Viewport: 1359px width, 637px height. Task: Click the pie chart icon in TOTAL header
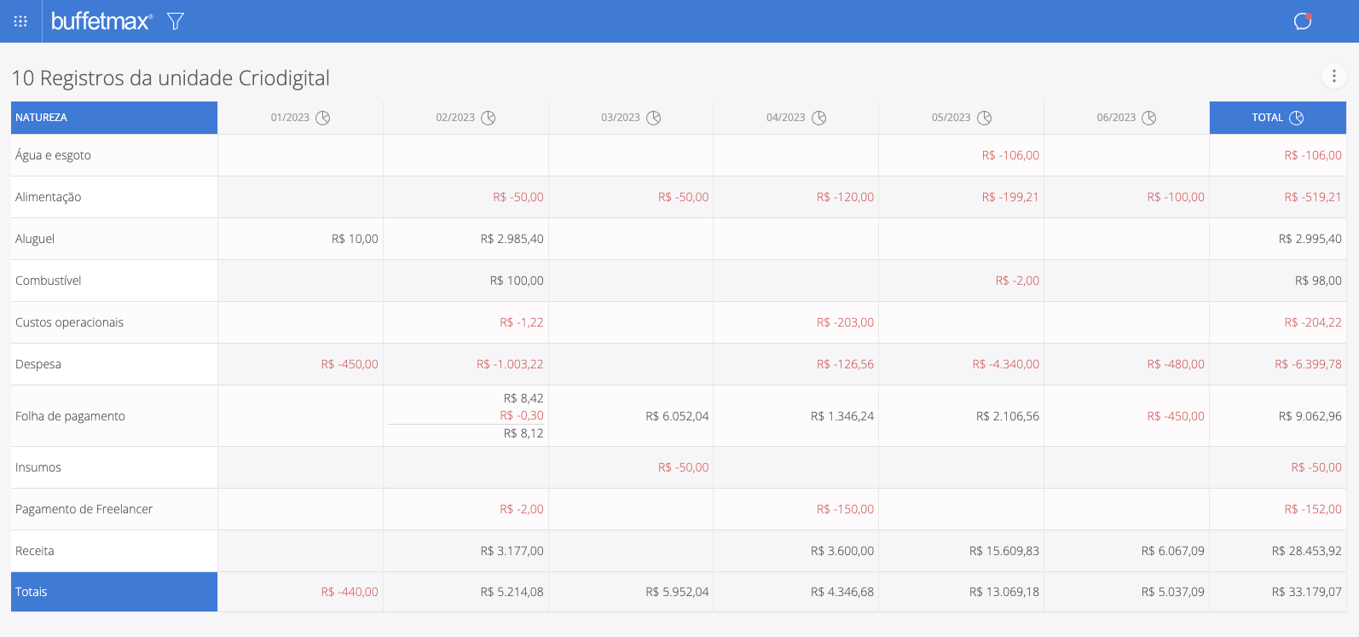point(1297,118)
